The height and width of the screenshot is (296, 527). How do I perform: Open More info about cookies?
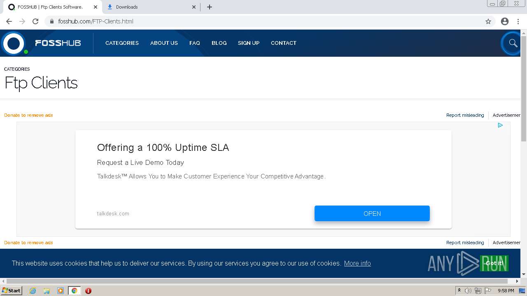click(357, 263)
